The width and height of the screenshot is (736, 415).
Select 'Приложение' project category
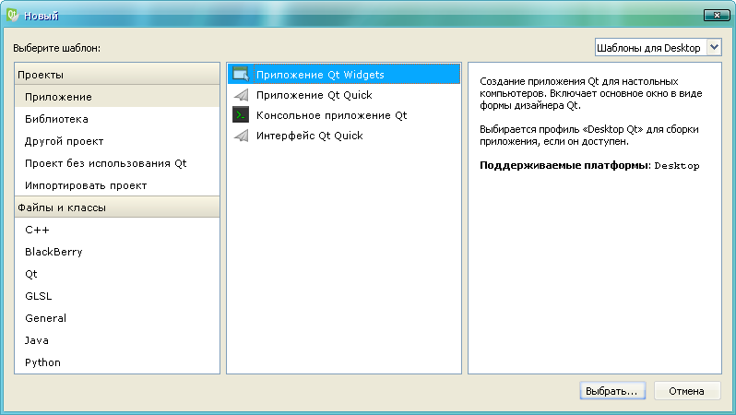(117, 97)
